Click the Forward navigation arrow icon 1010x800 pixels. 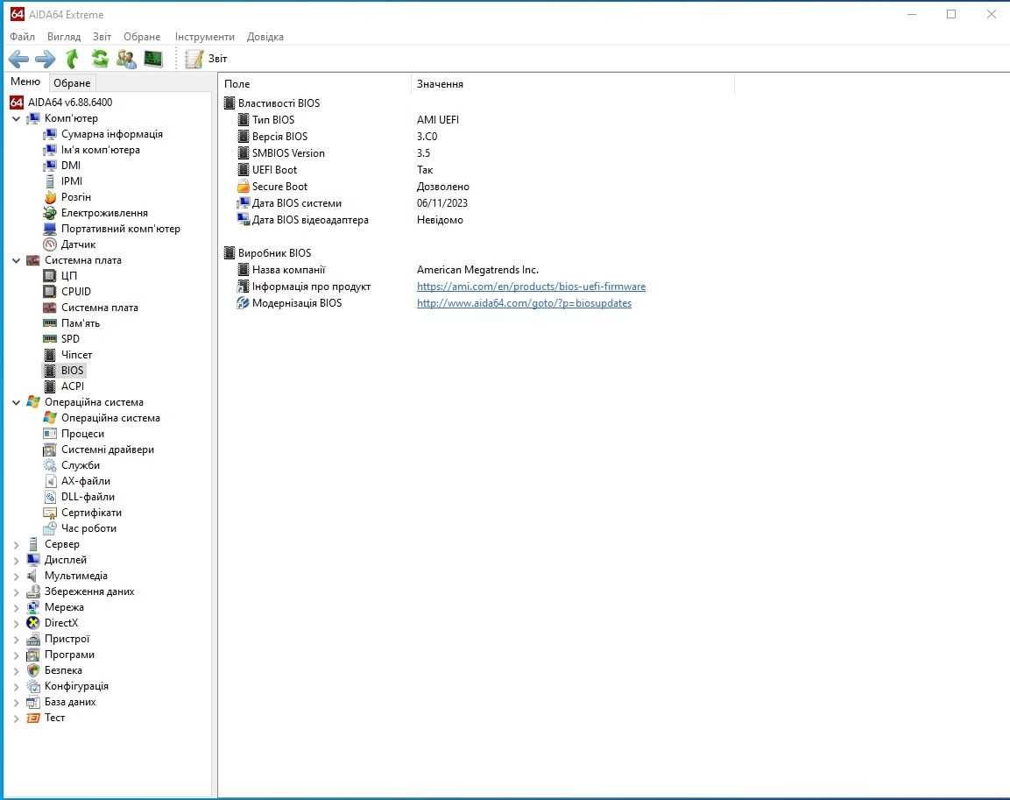(x=45, y=60)
